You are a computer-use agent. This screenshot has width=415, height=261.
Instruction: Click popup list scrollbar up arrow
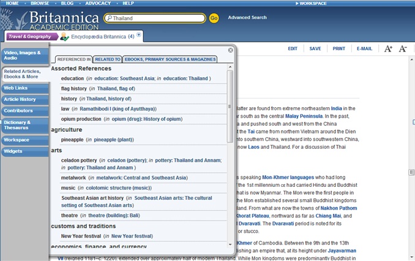pyautogui.click(x=230, y=67)
